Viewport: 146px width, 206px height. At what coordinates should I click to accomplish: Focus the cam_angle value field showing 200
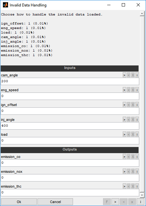click(x=70, y=81)
